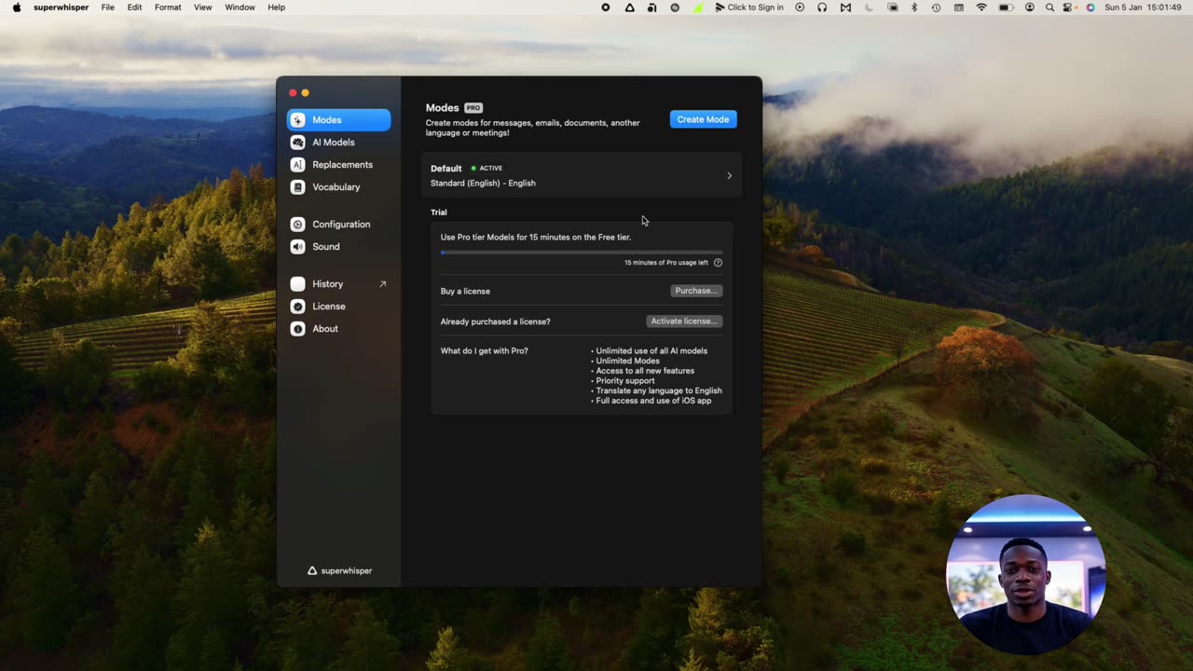The width and height of the screenshot is (1193, 671).
Task: Click the ACTIVE status label
Action: (490, 169)
